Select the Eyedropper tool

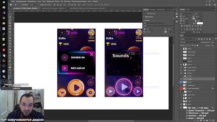(x=10, y=29)
